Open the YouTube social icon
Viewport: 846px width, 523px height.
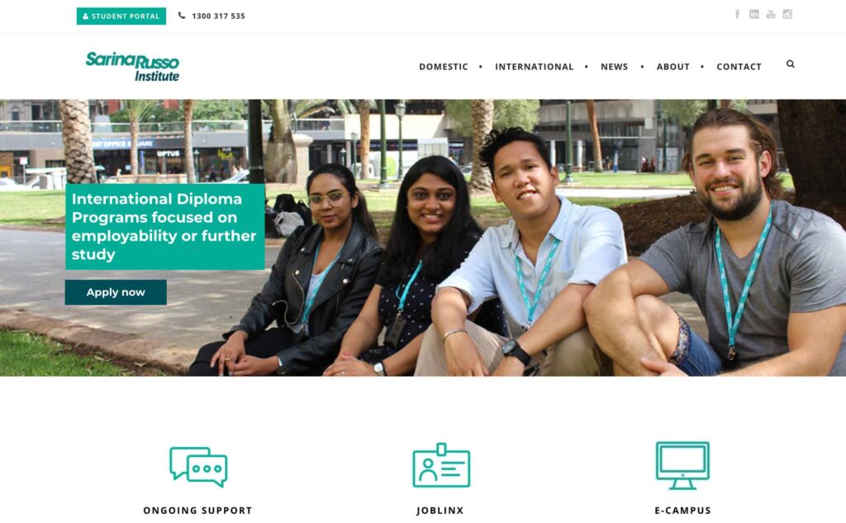[x=771, y=14]
